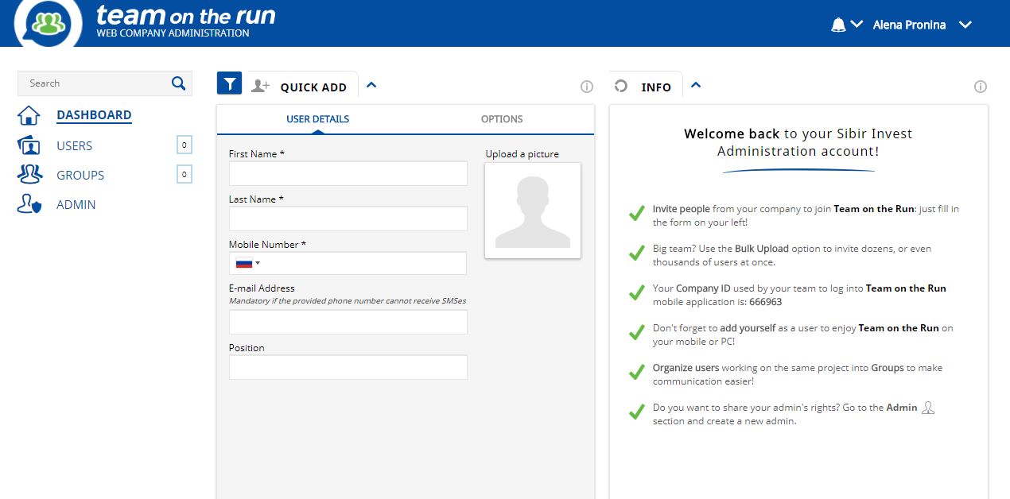The image size is (1010, 499).
Task: Click the Admin shield icon
Action: (29, 205)
